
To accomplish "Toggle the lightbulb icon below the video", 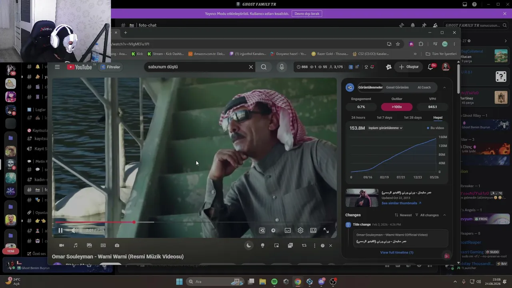I will click(x=262, y=245).
